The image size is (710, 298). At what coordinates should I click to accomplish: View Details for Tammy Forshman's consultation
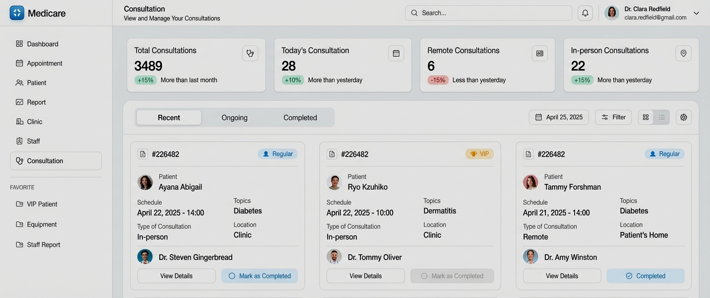pyautogui.click(x=562, y=276)
